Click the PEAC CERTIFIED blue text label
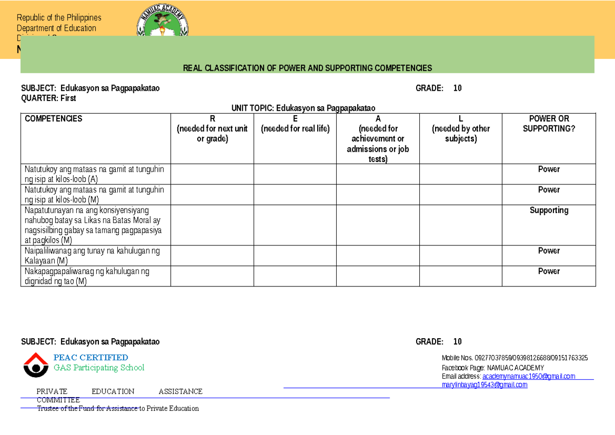615x435 pixels. point(91,357)
